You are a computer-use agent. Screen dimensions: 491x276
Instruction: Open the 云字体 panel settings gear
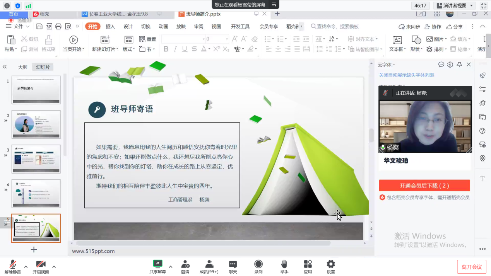450,65
